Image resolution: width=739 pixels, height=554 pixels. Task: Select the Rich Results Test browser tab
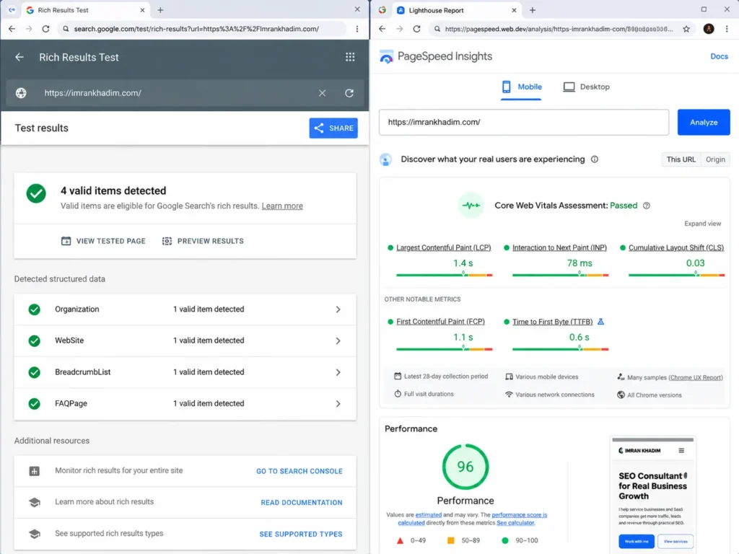tap(85, 10)
